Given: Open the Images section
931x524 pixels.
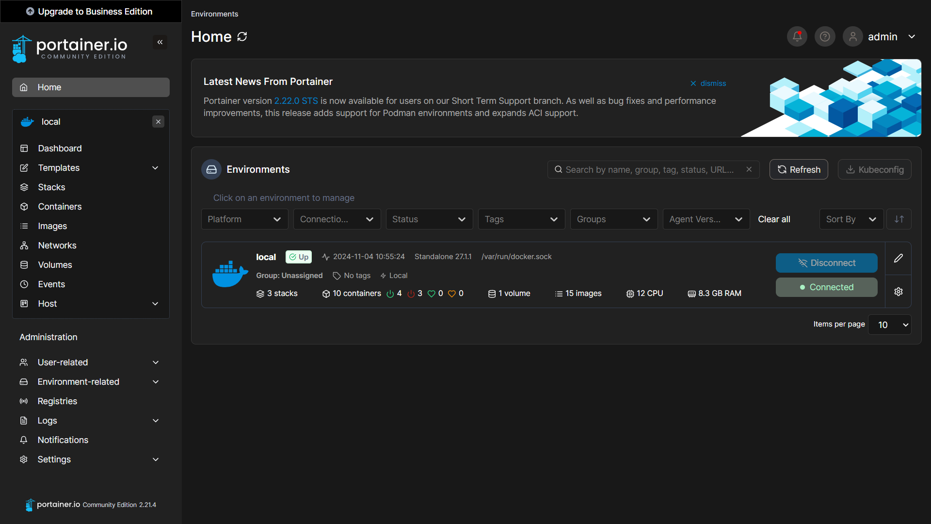Looking at the screenshot, I should point(53,226).
